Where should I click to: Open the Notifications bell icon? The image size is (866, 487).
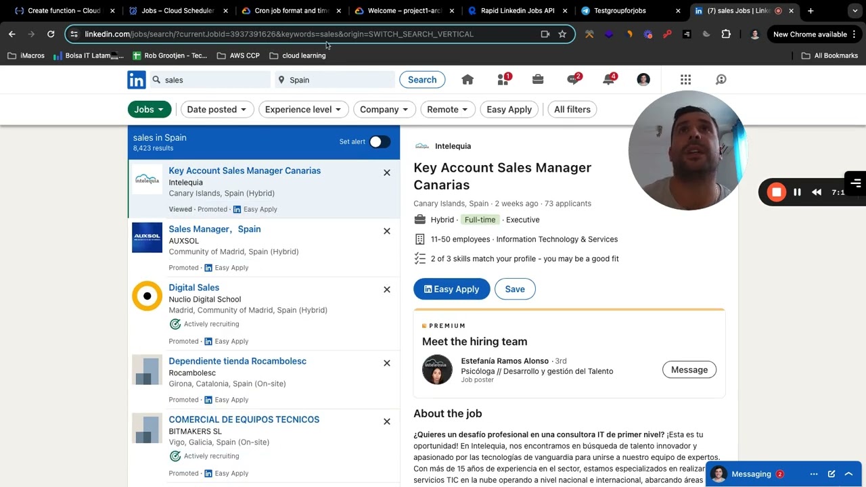click(609, 80)
